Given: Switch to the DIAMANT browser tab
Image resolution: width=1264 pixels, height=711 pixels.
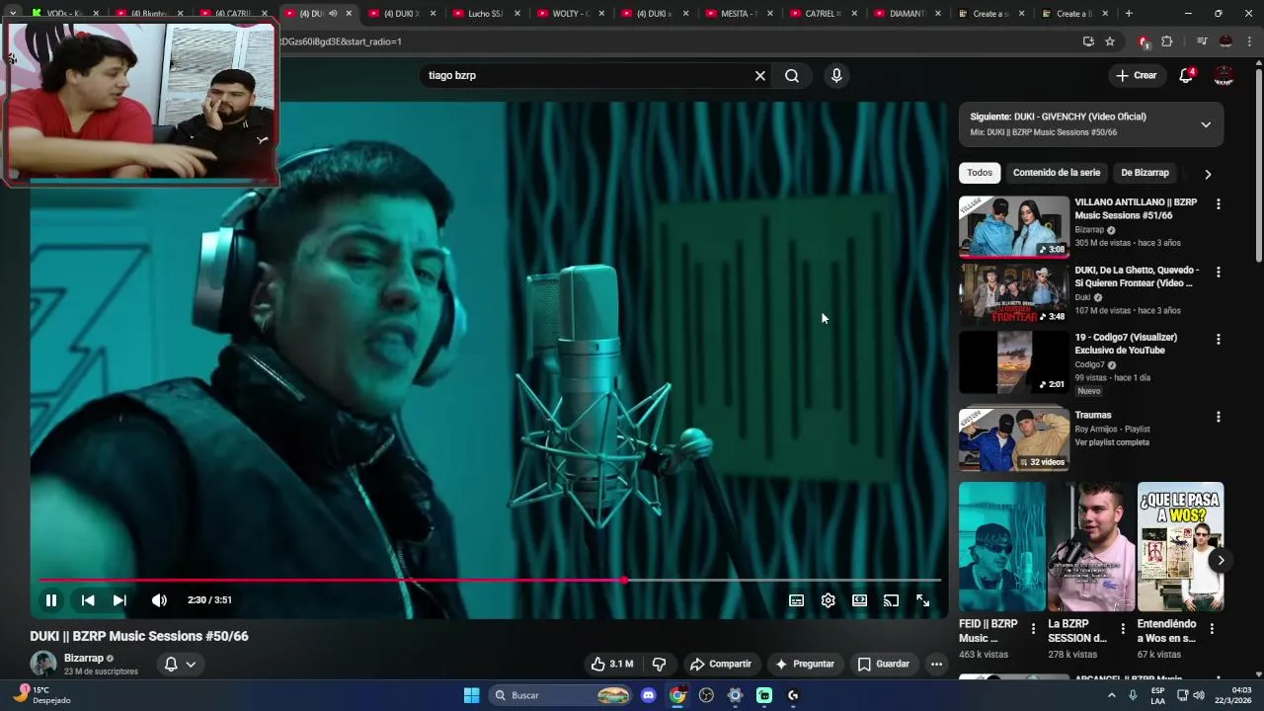Looking at the screenshot, I should coord(908,14).
